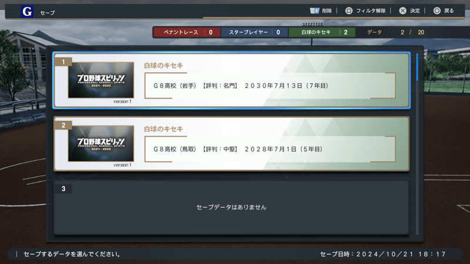Click the データ 2 / 20 counter
The image size is (470, 264).
click(395, 32)
